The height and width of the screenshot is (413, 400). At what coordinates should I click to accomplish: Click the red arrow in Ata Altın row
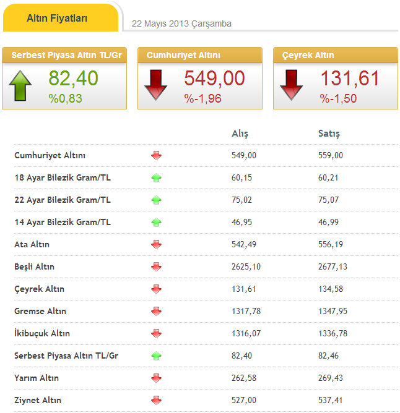[156, 245]
